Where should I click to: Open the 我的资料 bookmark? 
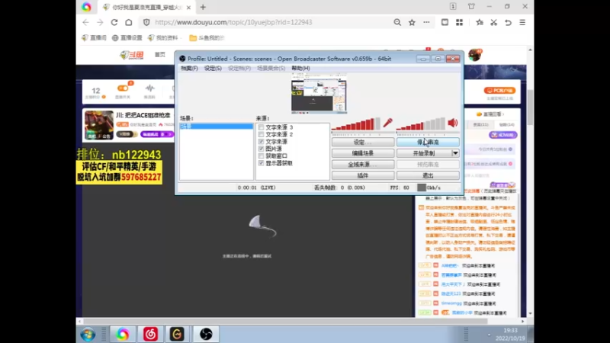[x=162, y=37]
